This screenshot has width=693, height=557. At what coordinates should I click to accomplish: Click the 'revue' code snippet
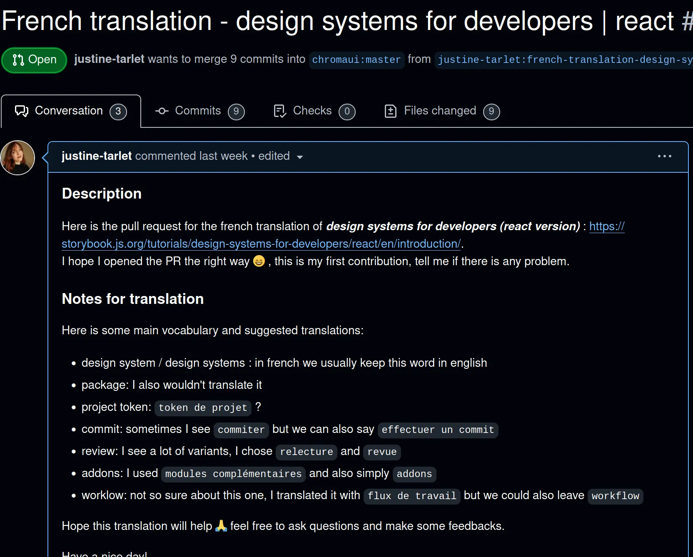(x=382, y=452)
